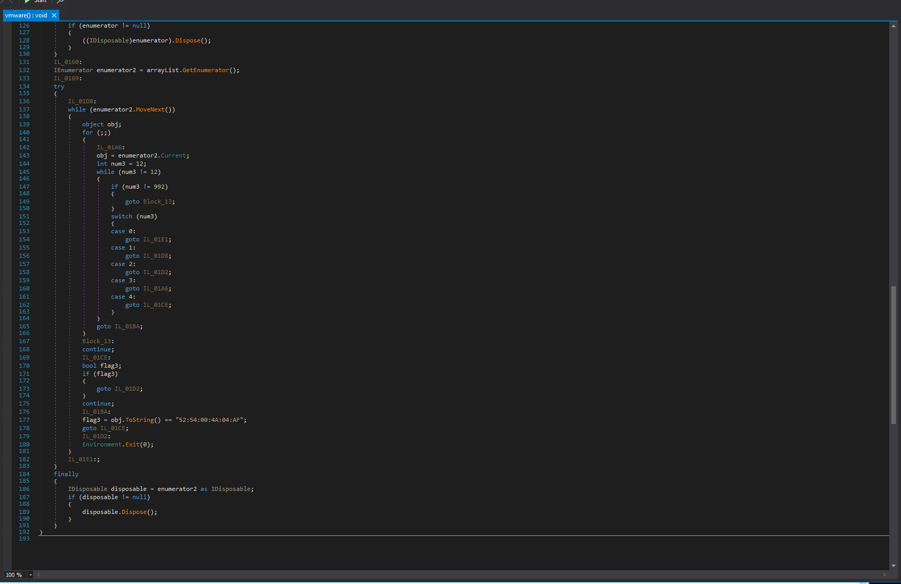This screenshot has width=901, height=584.
Task: Click "goto IL_01D8;" on line 156
Action: click(148, 256)
